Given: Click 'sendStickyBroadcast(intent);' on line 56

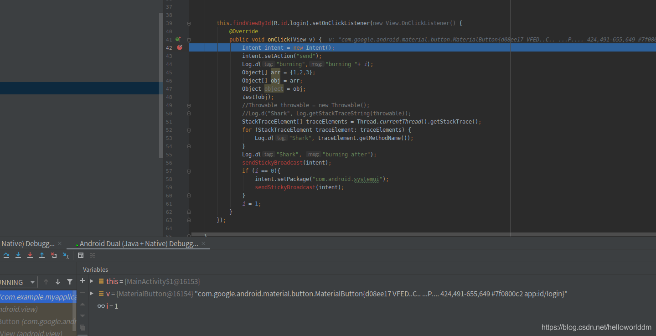Looking at the screenshot, I should click(x=287, y=163).
